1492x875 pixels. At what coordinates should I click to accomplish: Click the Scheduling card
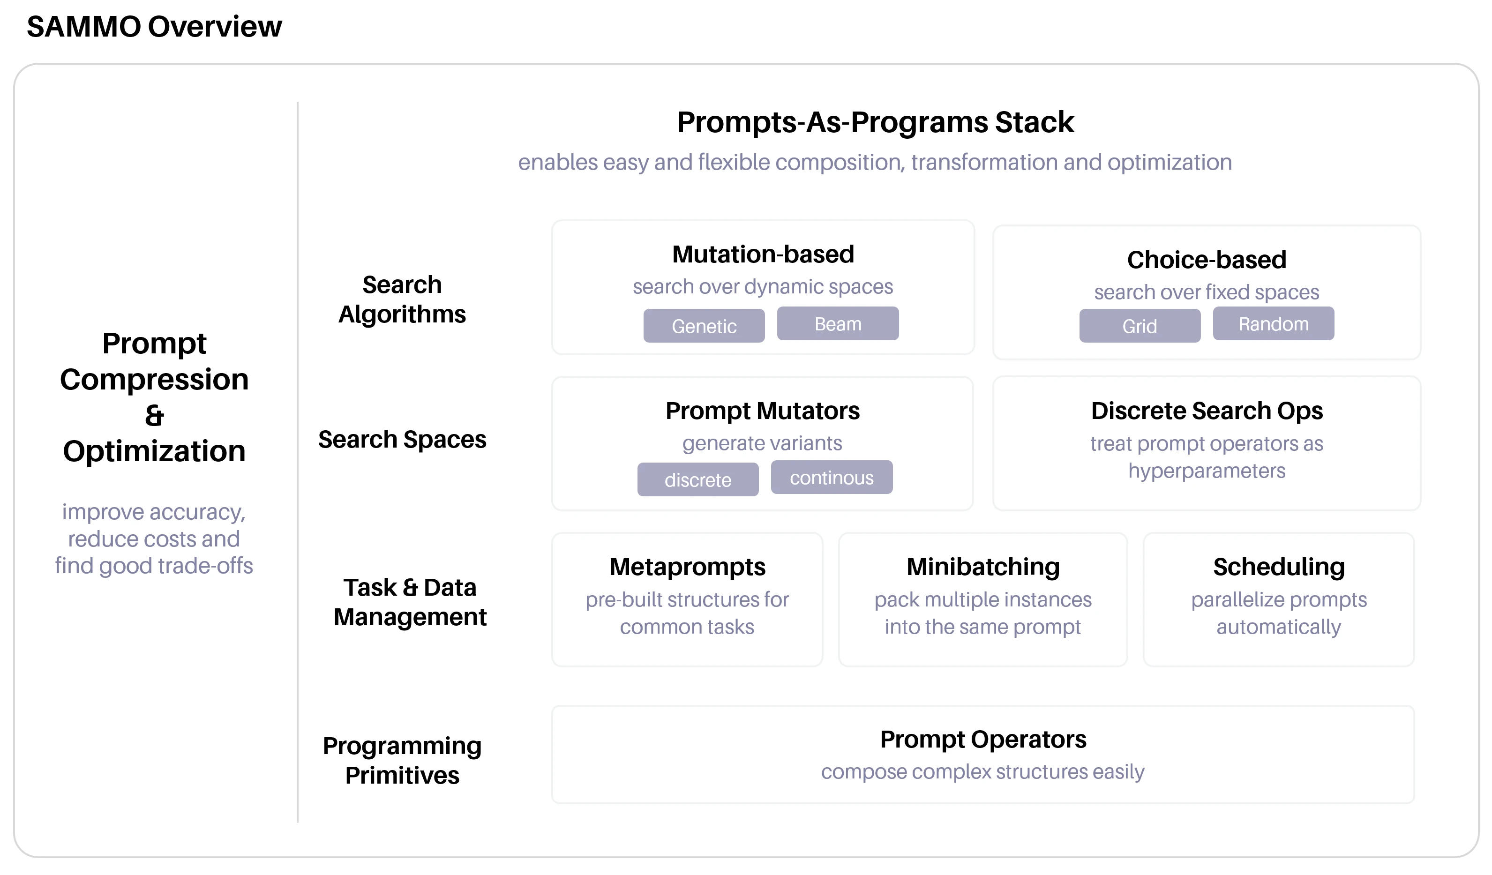pos(1279,600)
